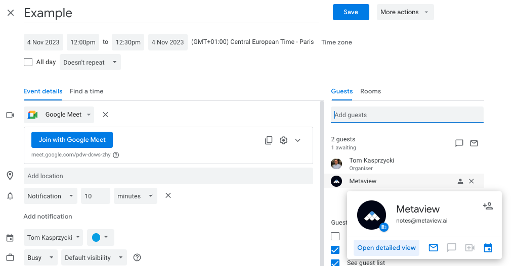516x266 pixels.
Task: Click the end time 12:30pm
Action: point(128,42)
